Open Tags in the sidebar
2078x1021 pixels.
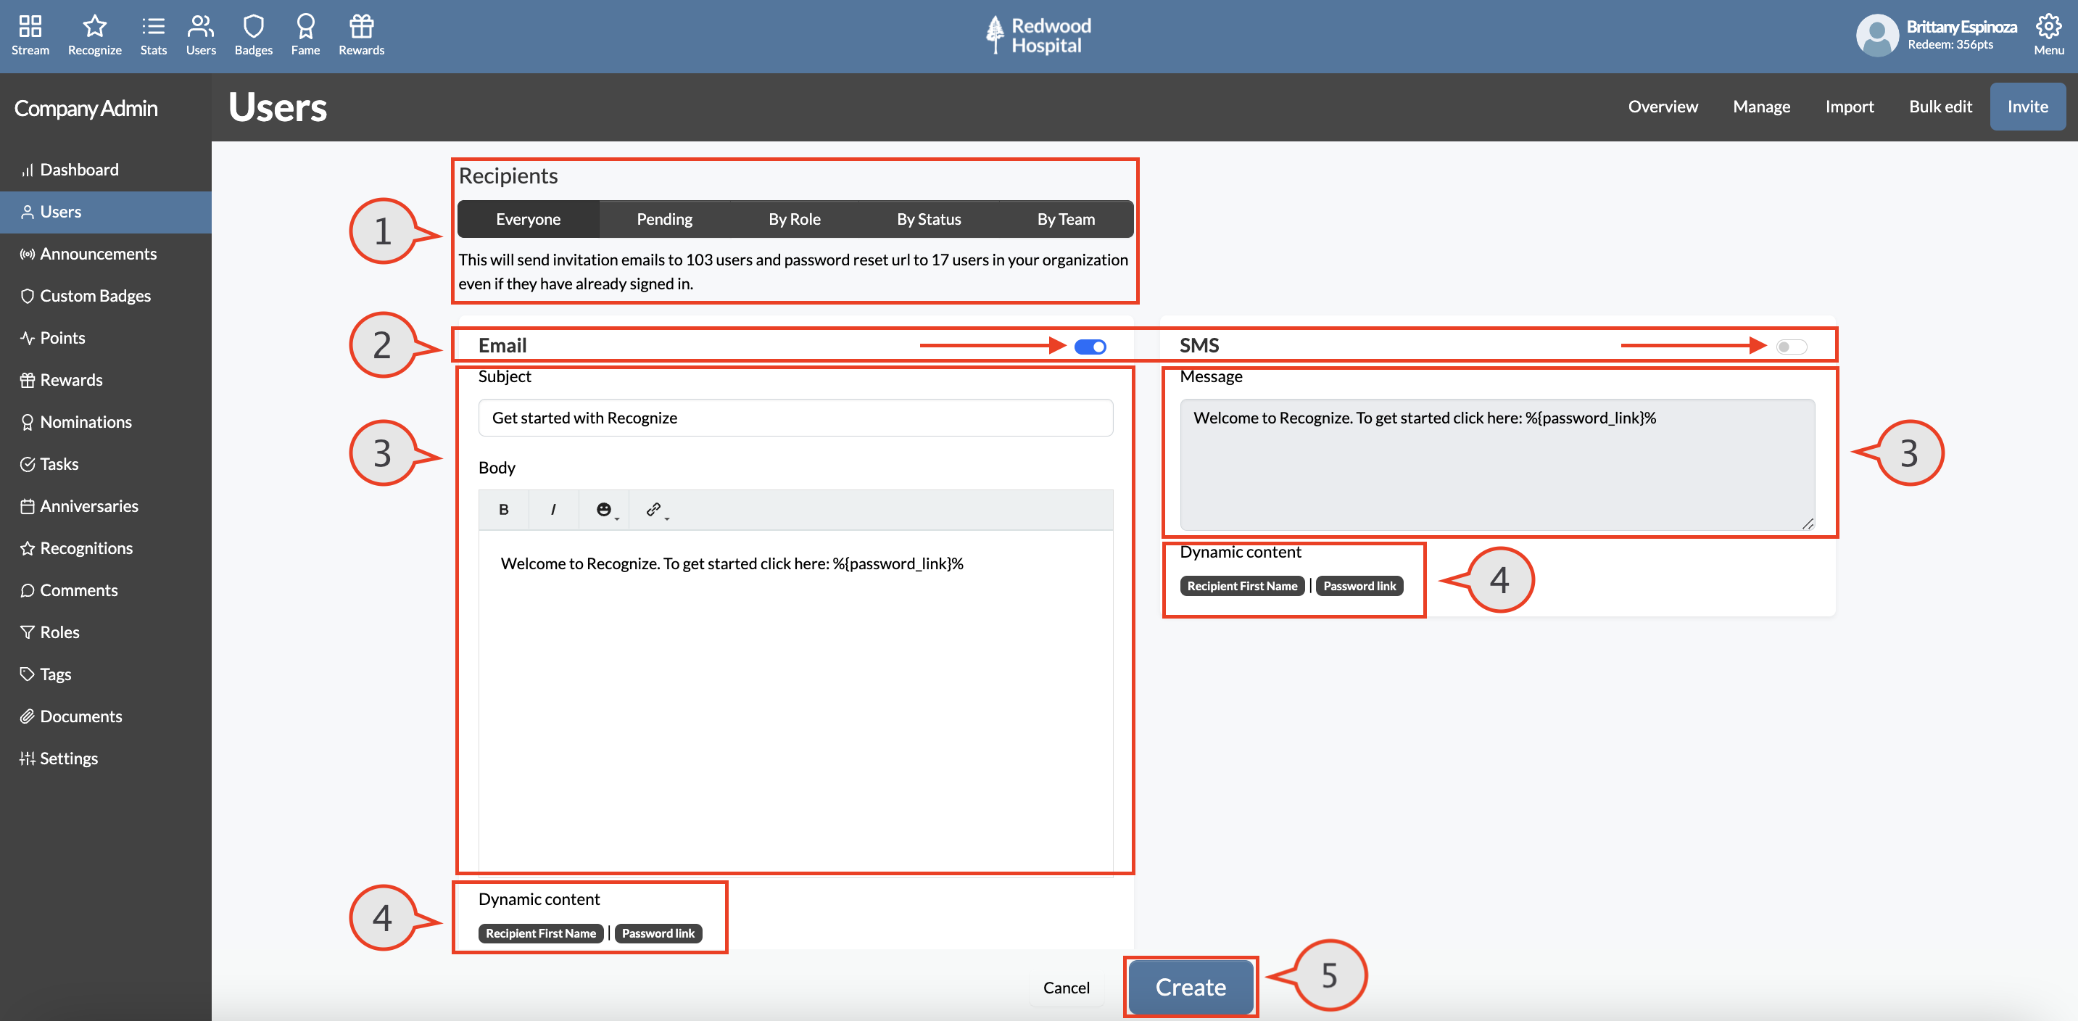(x=106, y=674)
